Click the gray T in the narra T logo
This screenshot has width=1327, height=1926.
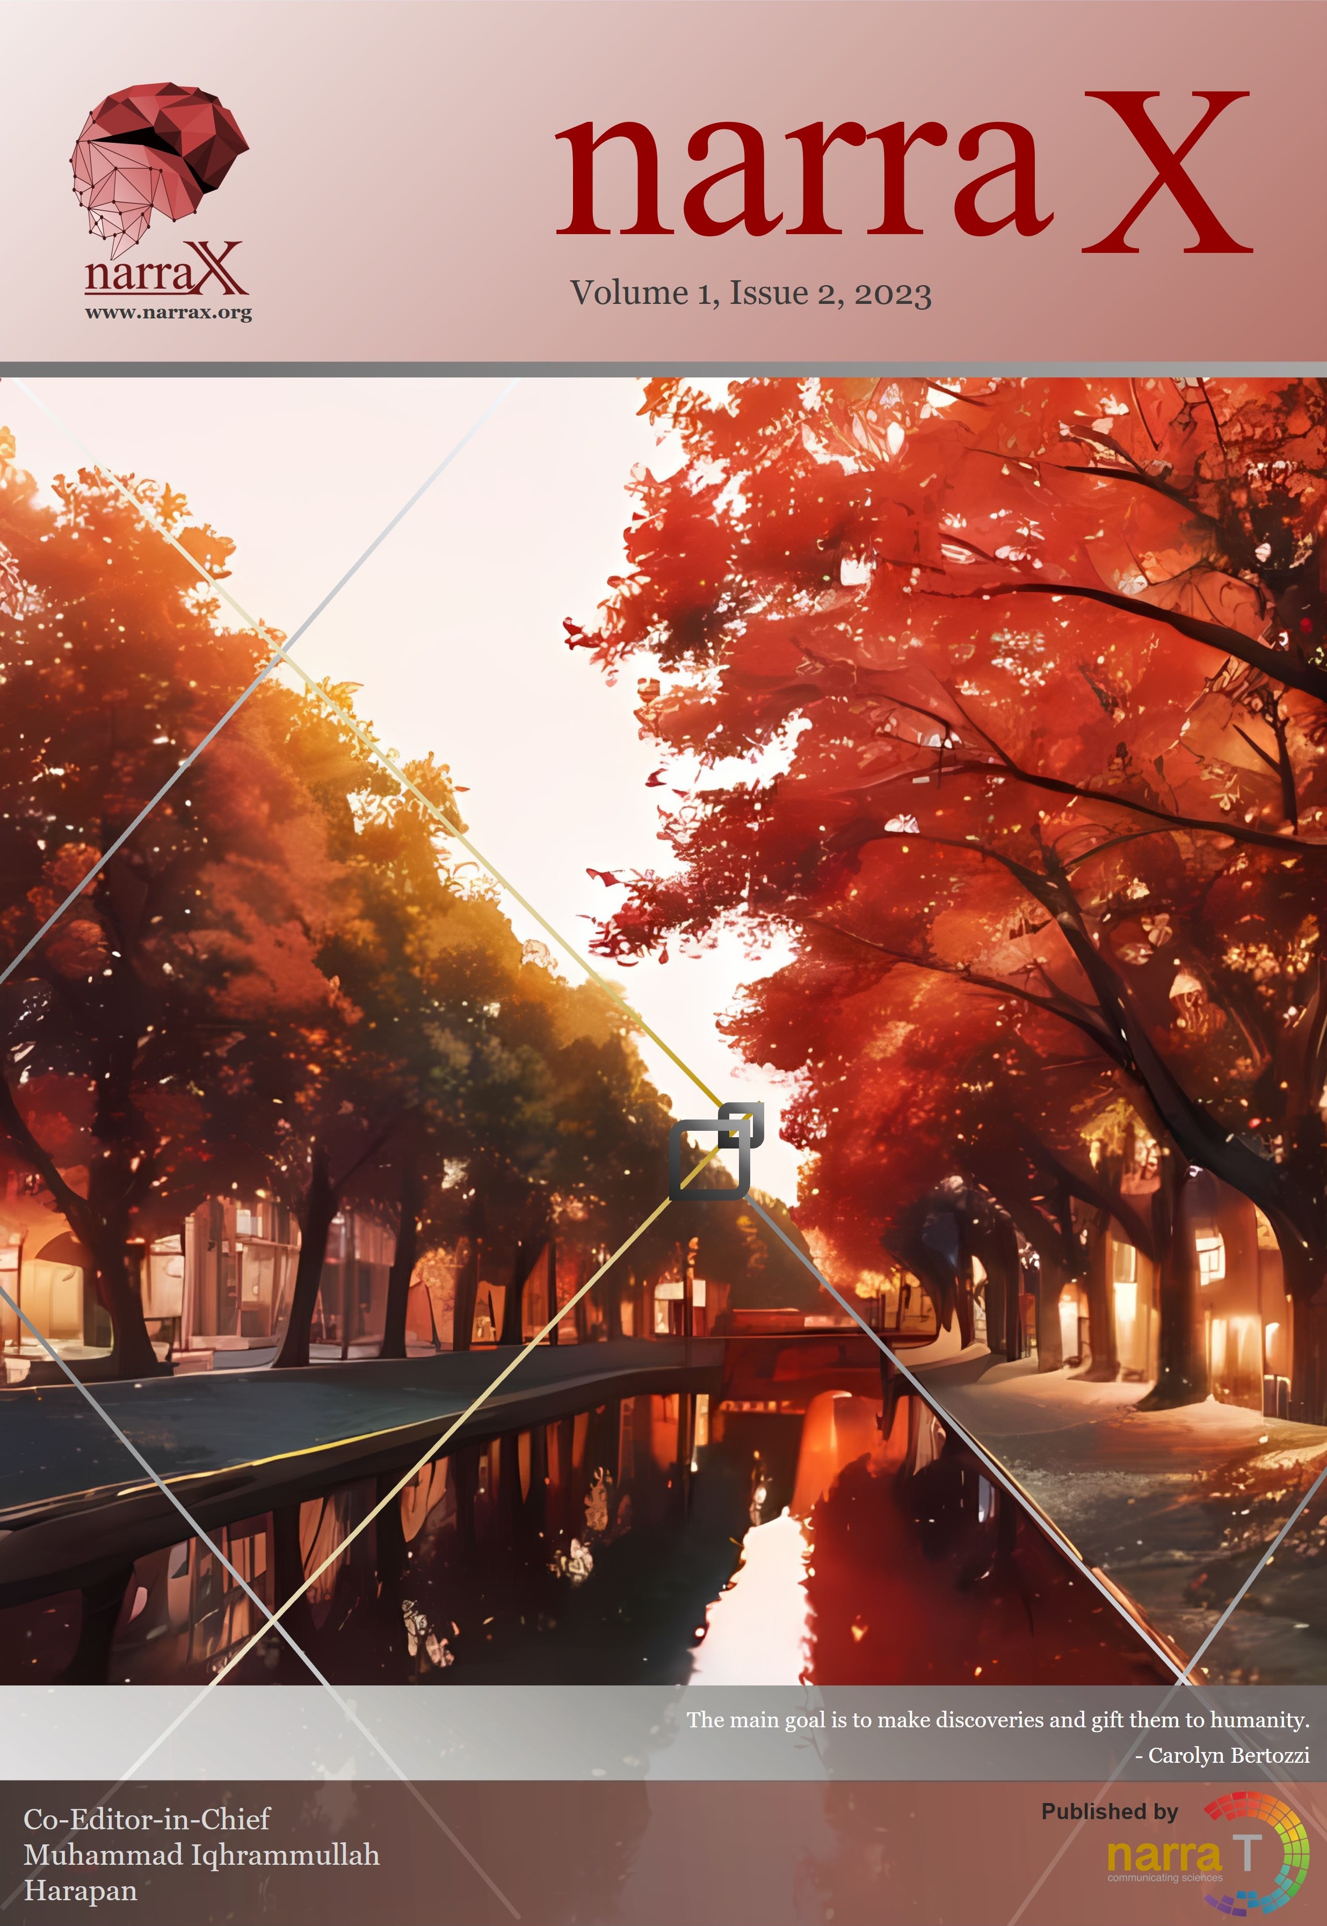point(1247,1854)
